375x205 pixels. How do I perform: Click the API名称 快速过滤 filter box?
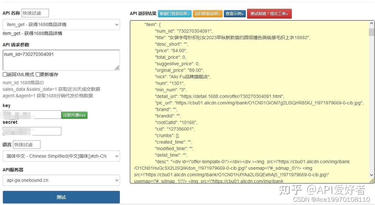pos(35,13)
